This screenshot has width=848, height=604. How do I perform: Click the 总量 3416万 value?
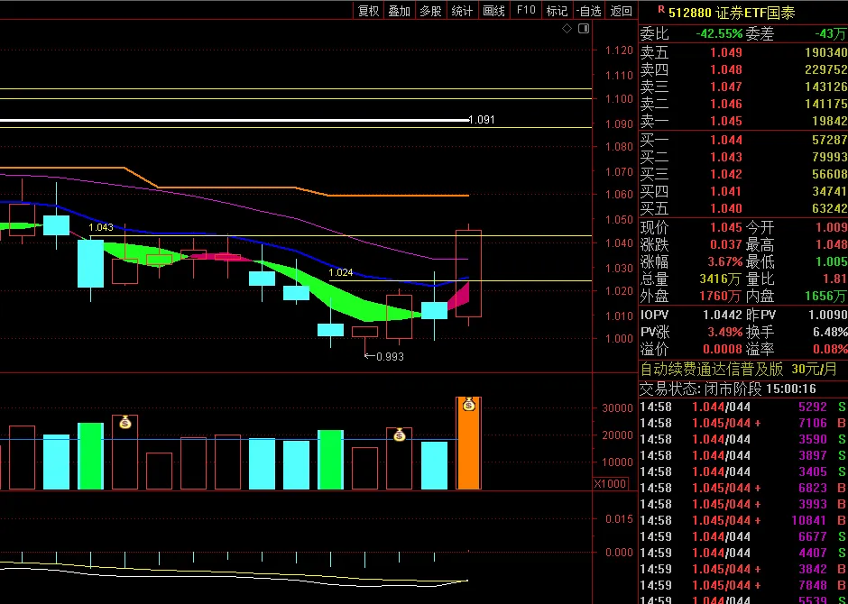pos(721,279)
